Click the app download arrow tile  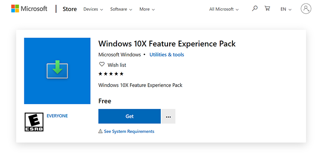click(57, 71)
